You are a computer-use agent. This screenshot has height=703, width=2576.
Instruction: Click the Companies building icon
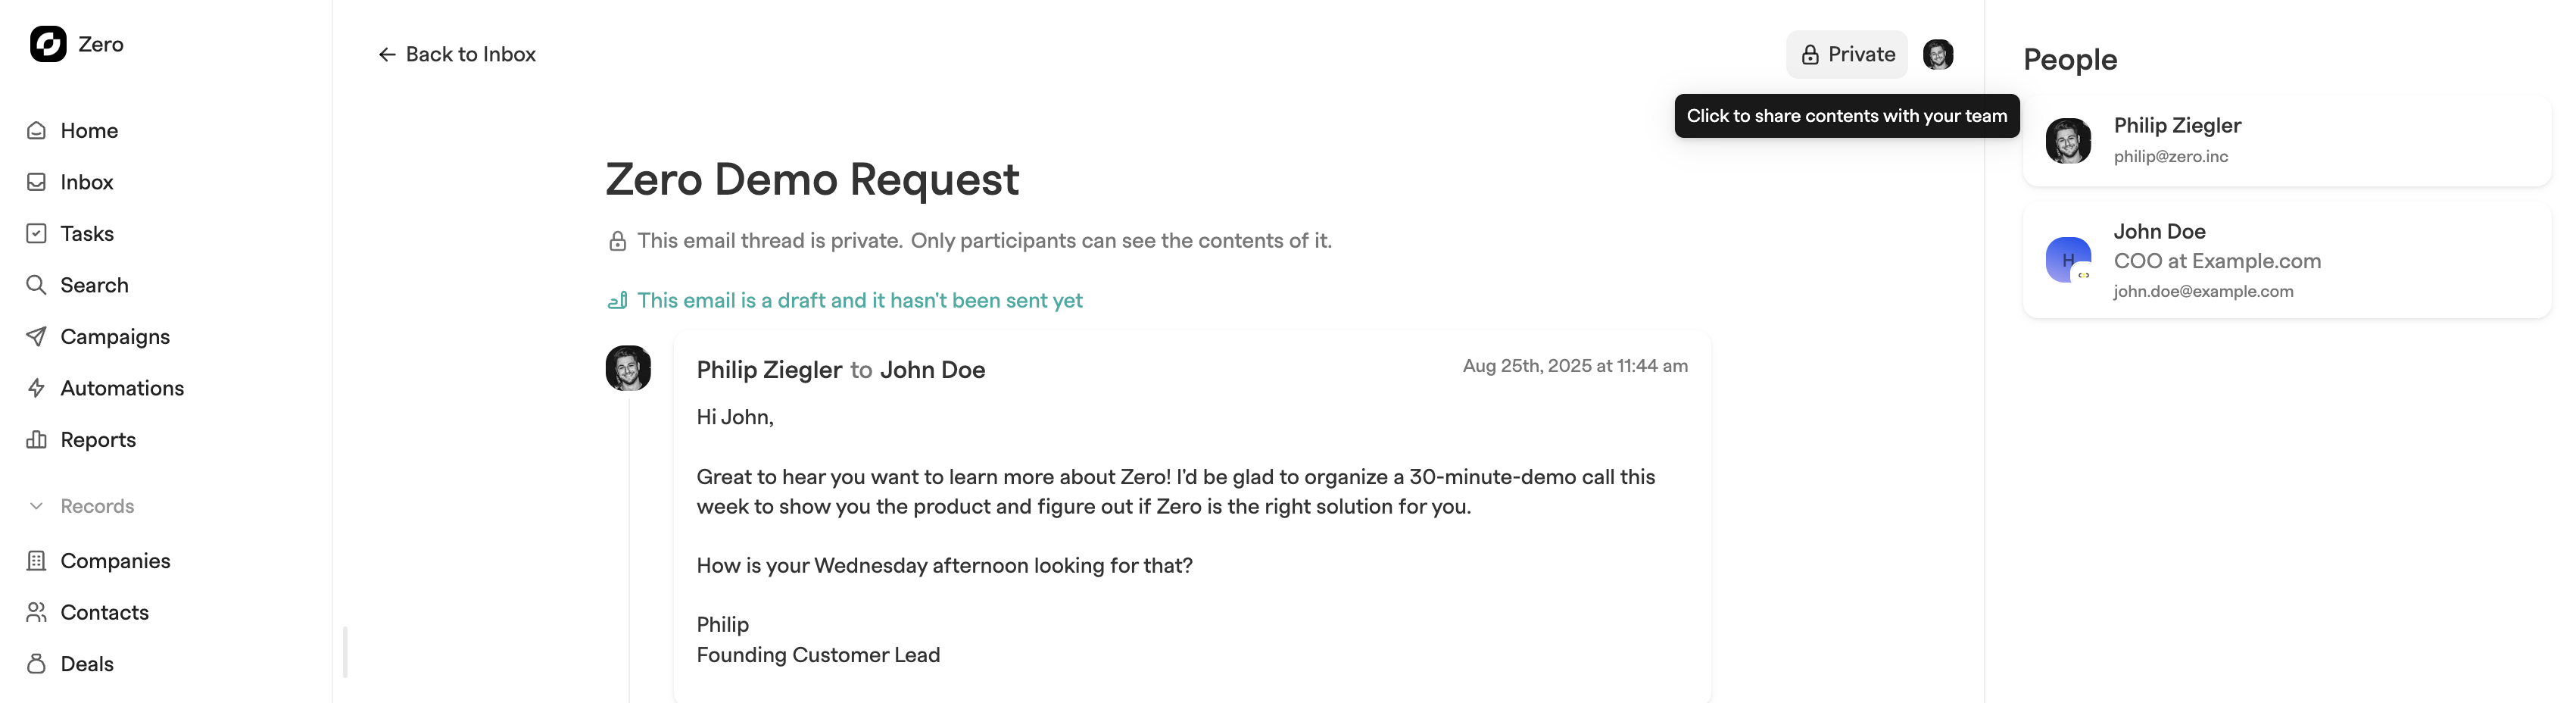37,561
